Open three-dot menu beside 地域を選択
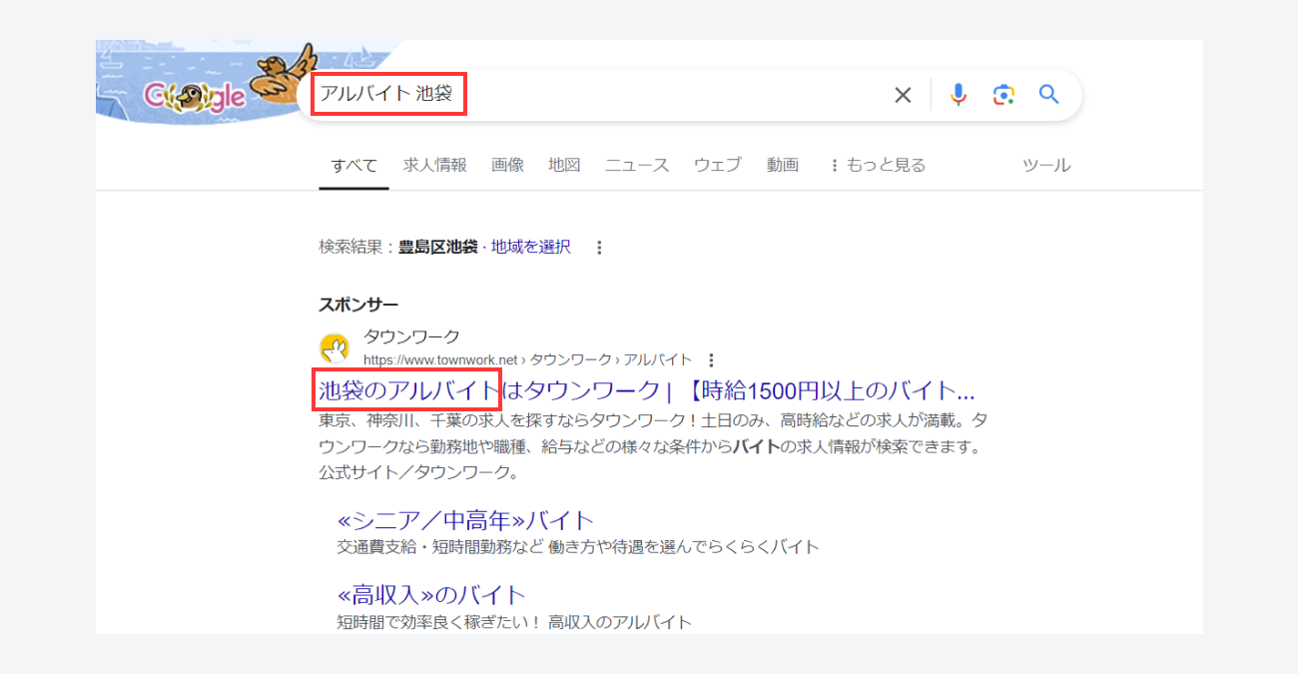The height and width of the screenshot is (674, 1298). click(599, 248)
